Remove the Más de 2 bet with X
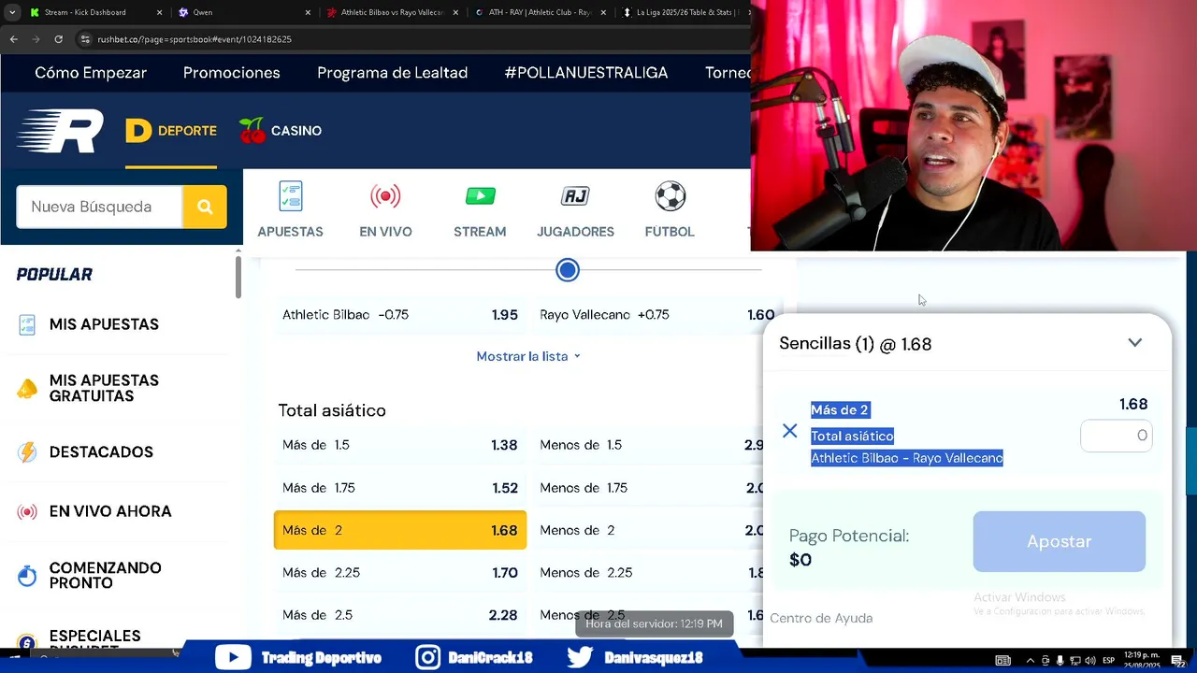The width and height of the screenshot is (1197, 673). tap(790, 431)
